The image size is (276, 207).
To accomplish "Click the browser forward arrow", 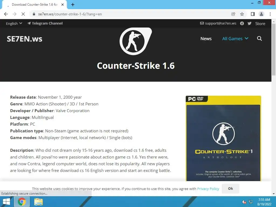I will [15, 14].
